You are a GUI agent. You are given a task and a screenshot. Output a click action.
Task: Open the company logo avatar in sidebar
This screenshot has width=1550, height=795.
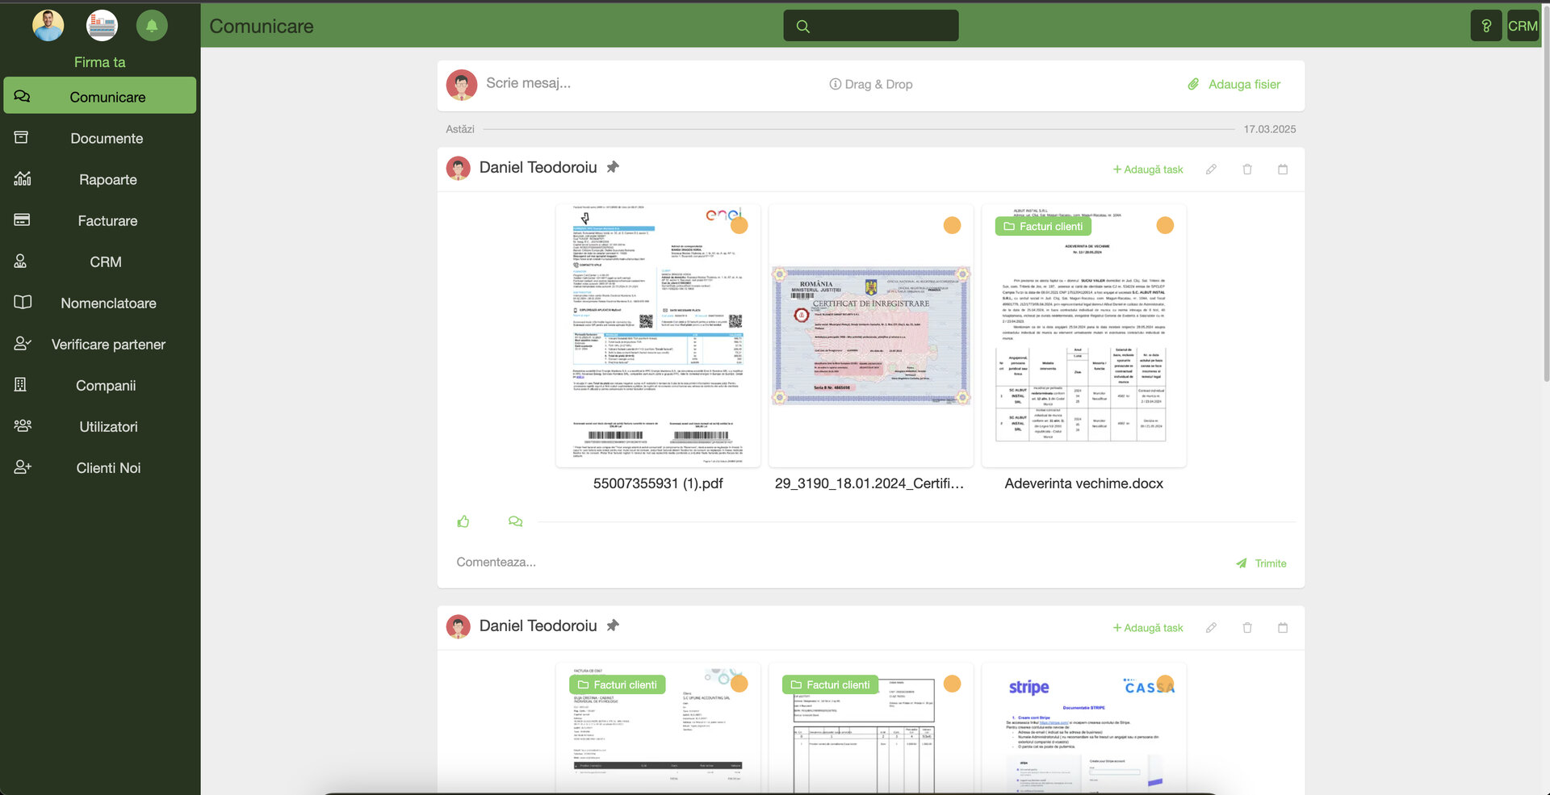[x=102, y=26]
